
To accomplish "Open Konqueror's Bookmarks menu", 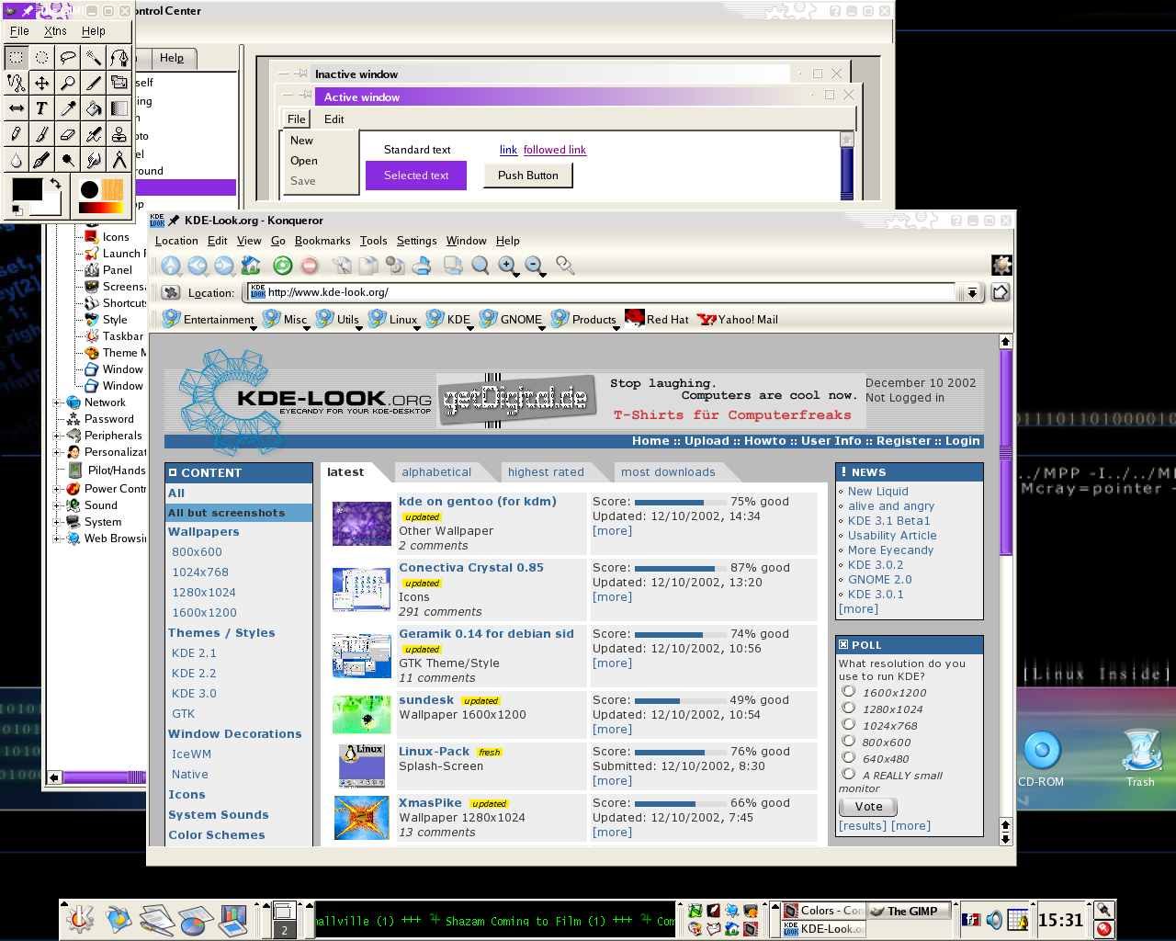I will (322, 241).
